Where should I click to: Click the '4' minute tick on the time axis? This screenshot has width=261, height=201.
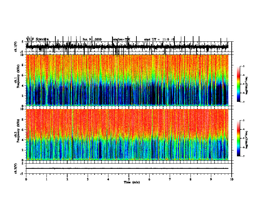(108, 179)
